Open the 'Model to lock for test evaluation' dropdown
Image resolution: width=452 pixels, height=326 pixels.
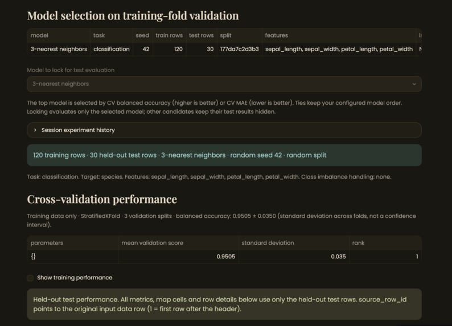[x=224, y=84]
